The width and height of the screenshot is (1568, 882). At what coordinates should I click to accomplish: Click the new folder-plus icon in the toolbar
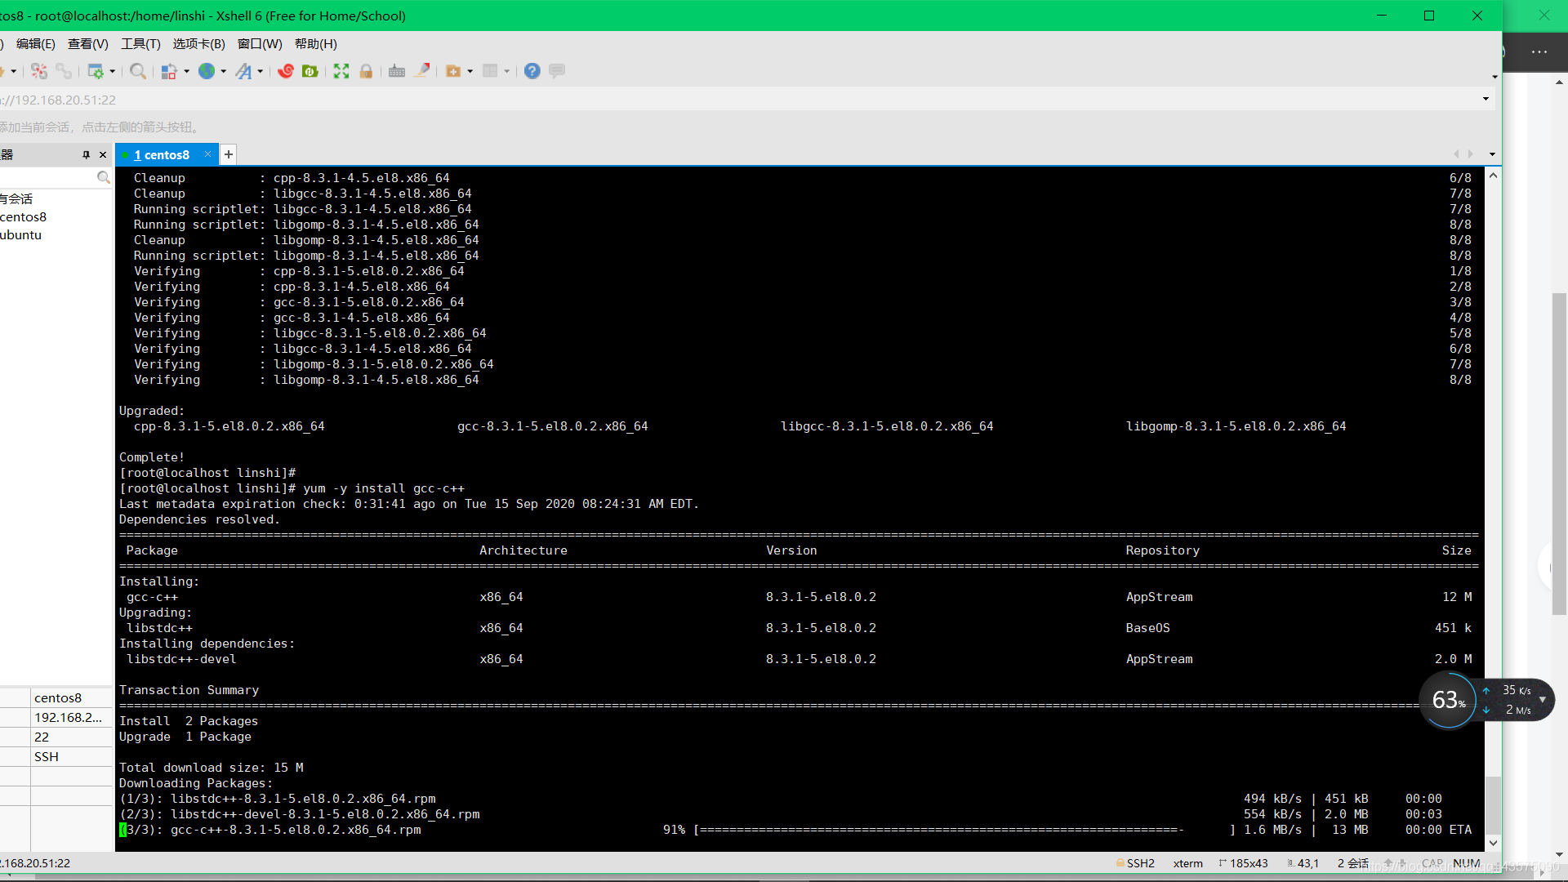(453, 71)
